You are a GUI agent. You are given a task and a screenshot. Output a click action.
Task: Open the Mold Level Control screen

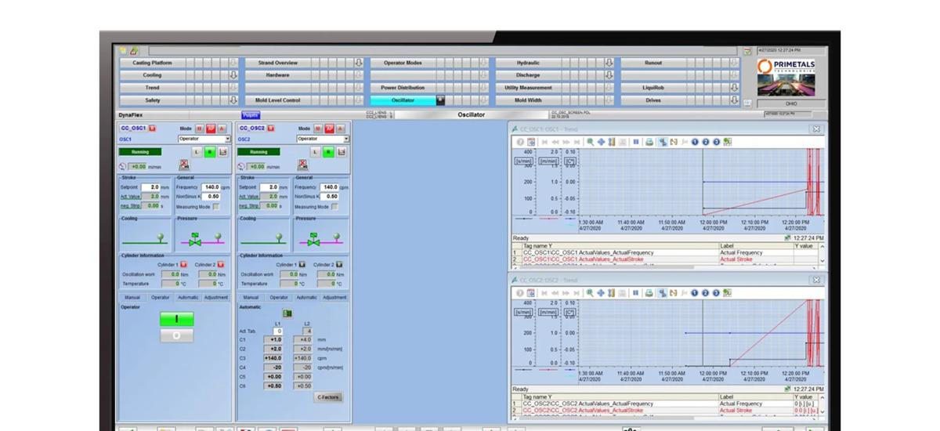click(277, 100)
